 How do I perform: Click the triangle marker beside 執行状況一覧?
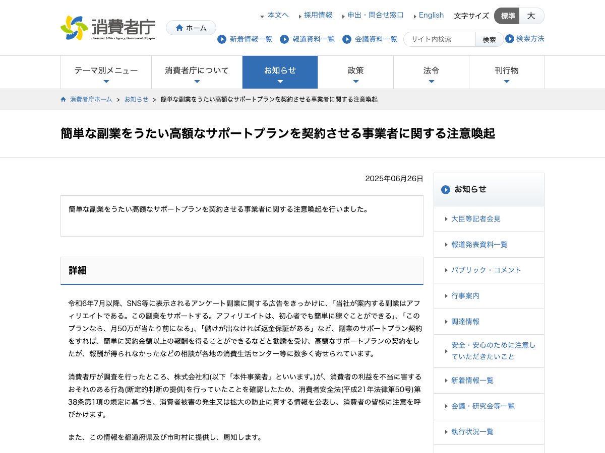(447, 432)
